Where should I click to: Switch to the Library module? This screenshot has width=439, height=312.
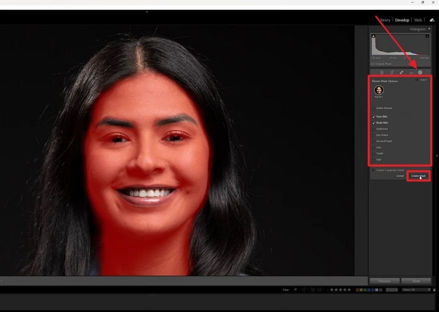click(385, 20)
